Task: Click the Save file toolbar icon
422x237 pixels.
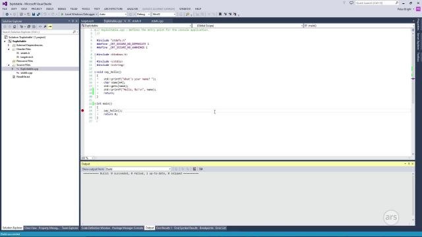Action: coord(34,14)
